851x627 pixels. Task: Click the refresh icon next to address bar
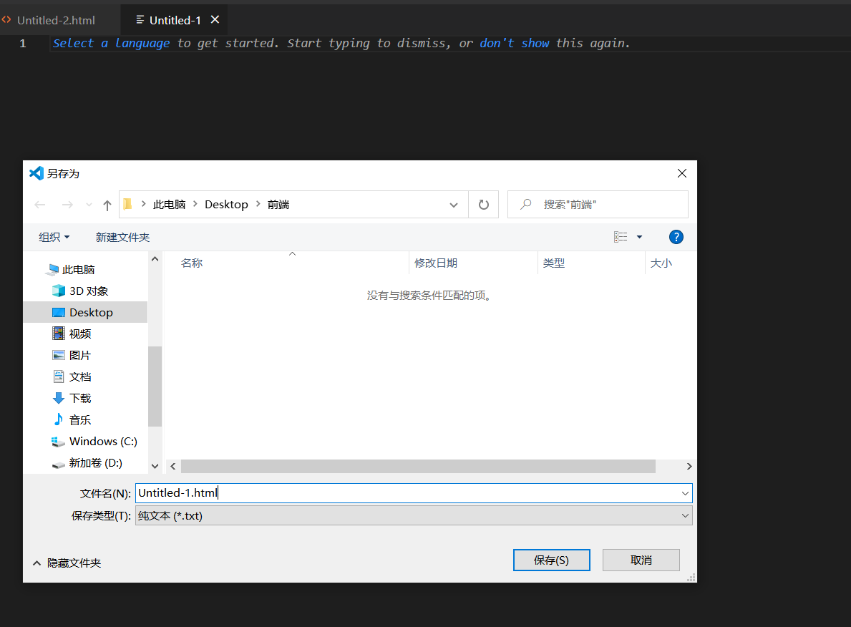point(483,204)
